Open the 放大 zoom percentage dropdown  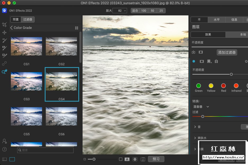[x=125, y=11]
